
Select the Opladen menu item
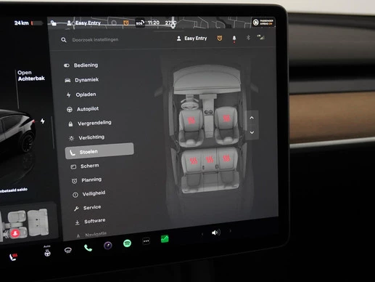pyautogui.click(x=81, y=94)
